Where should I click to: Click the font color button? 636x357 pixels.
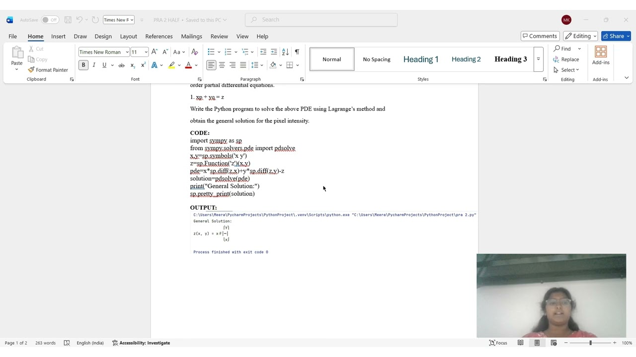(x=188, y=65)
